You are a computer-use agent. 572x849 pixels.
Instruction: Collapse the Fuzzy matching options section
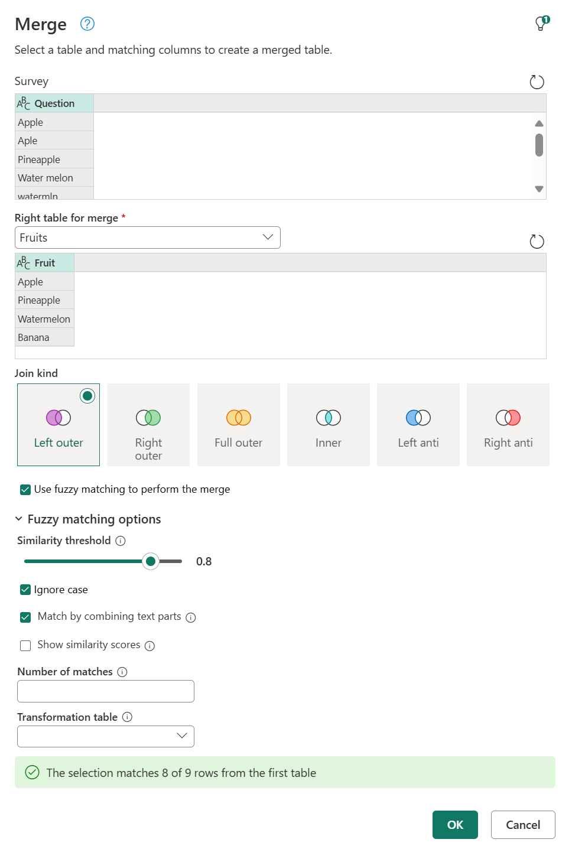click(18, 519)
